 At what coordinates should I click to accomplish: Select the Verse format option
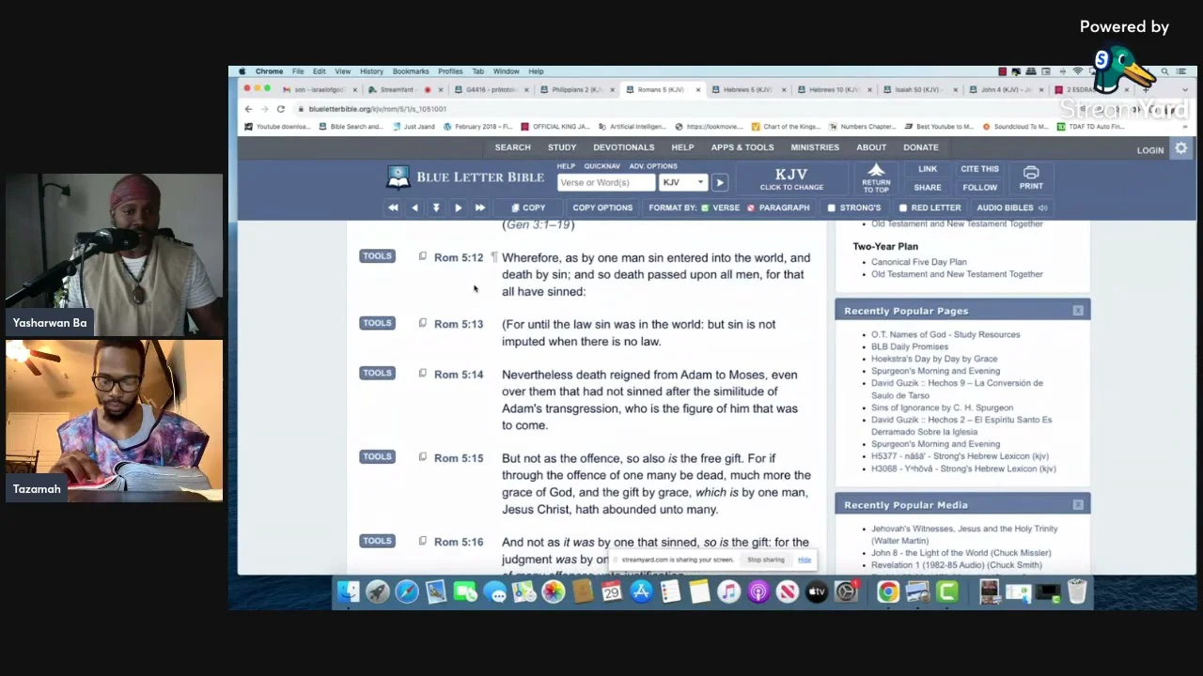720,207
